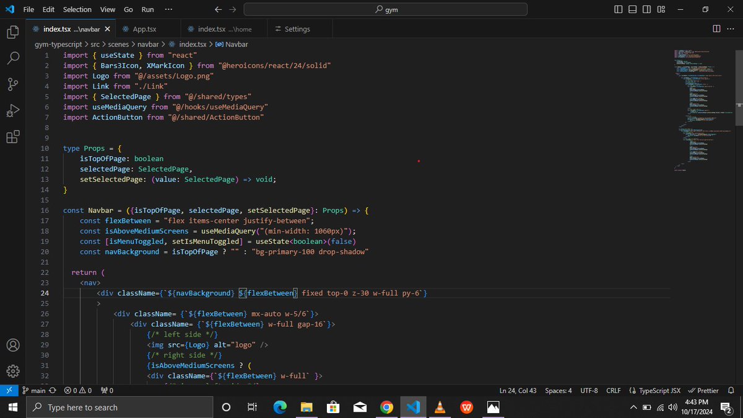Open WPS Office from the taskbar
The image size is (743, 418).
[x=467, y=407]
